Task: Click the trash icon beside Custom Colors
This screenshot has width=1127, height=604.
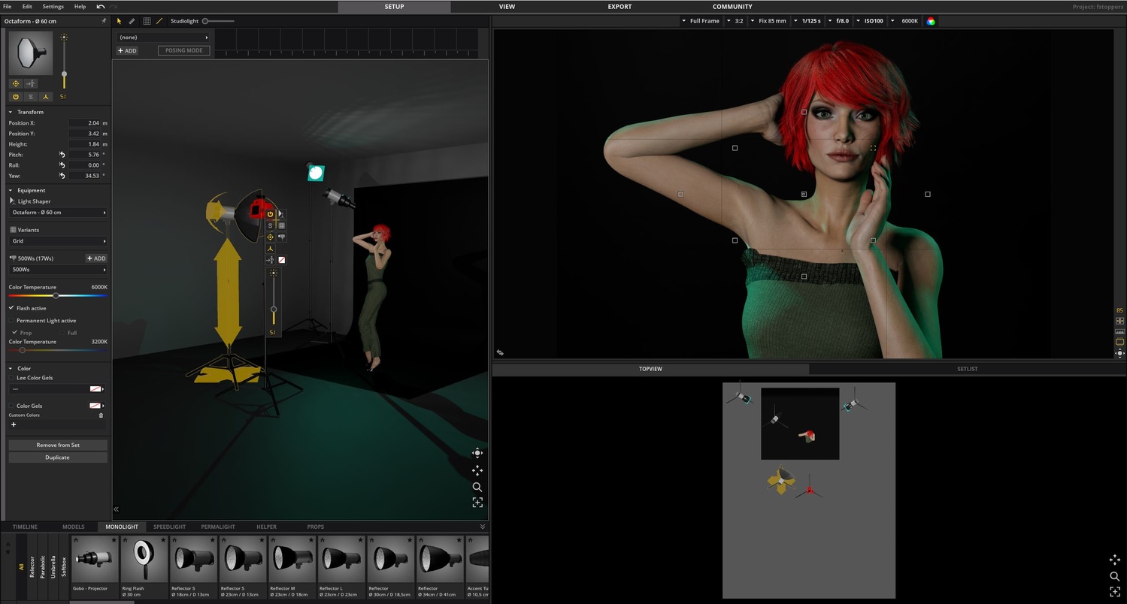Action: [x=101, y=415]
